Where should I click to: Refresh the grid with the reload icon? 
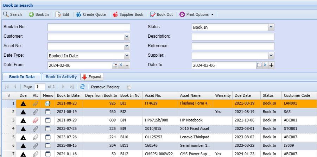pos(83,87)
